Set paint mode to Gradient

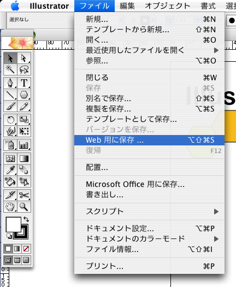click(17, 249)
